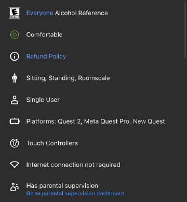Screen dimensions: 187x202
Task: Click the Sitting, Standing, Roomscale text
Action: point(68,78)
